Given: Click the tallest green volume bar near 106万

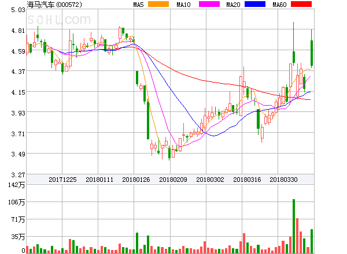Looking at the screenshot, I should click(x=294, y=226).
